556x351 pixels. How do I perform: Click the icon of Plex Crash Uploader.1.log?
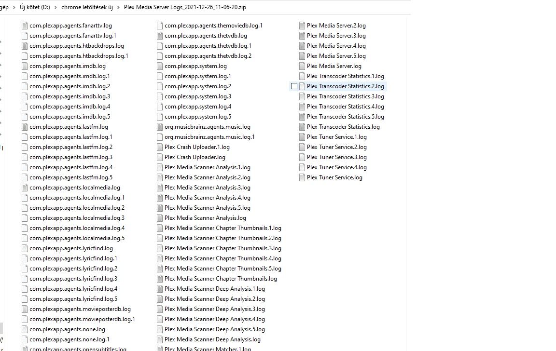pos(160,147)
